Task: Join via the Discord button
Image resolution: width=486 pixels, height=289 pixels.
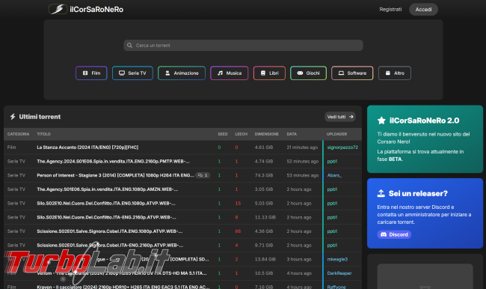Action: pyautogui.click(x=394, y=234)
